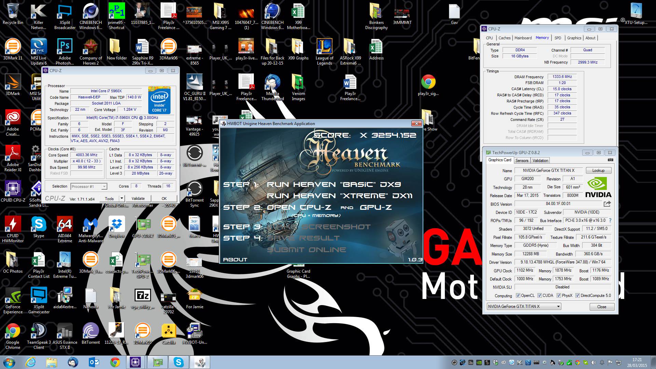
Task: Switch to Mainboard tab in CPU-Z
Action: tap(523, 38)
